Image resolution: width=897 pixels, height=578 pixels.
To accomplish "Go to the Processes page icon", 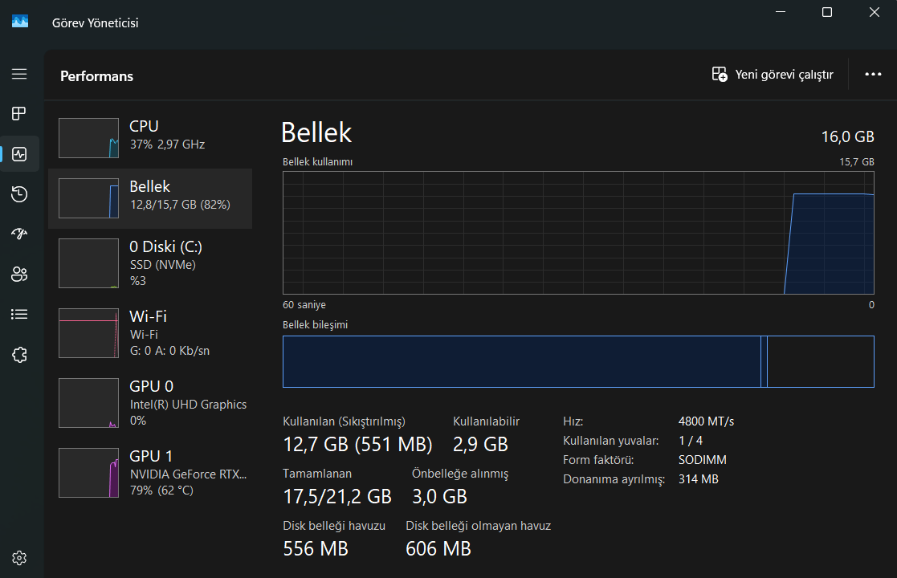I will (x=19, y=113).
